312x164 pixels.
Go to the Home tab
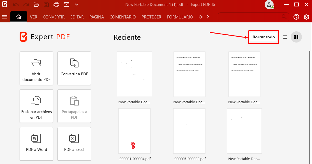click(19, 17)
